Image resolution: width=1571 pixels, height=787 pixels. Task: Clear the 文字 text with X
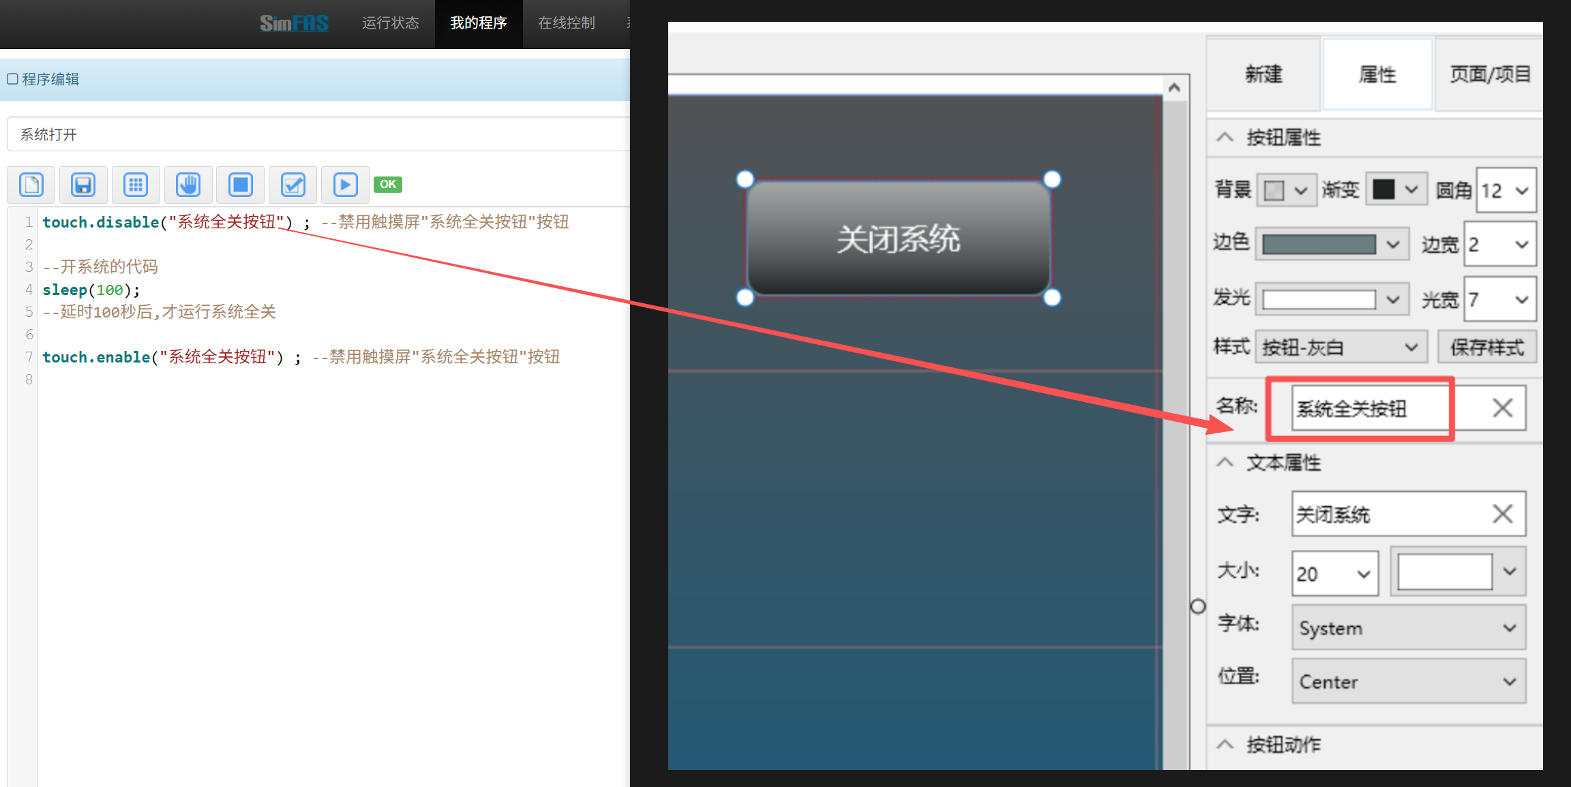pyautogui.click(x=1502, y=514)
